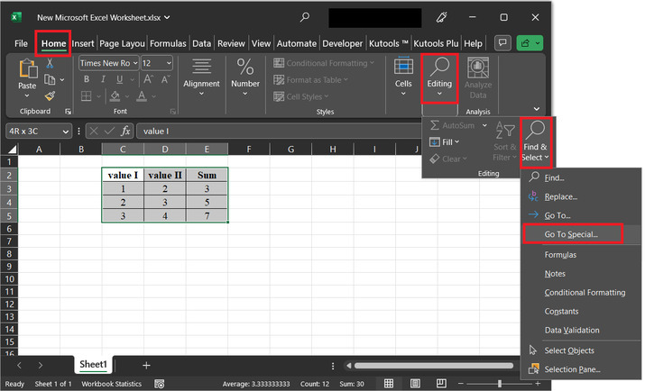The image size is (645, 391).
Task: Click the Format Painter brush icon
Action: (x=51, y=95)
